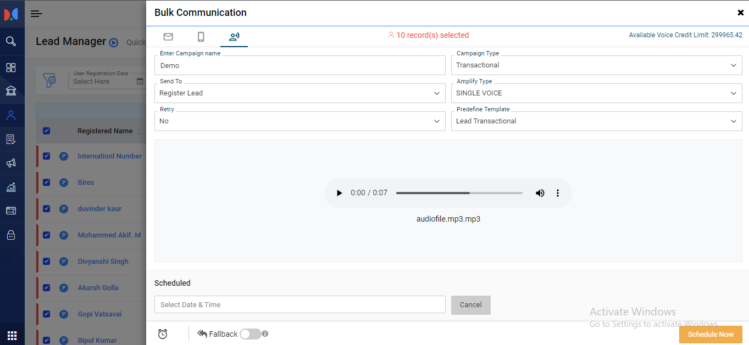Uncheck the select-all checkbox beside Registered Name
This screenshot has height=345, width=749.
click(x=47, y=131)
